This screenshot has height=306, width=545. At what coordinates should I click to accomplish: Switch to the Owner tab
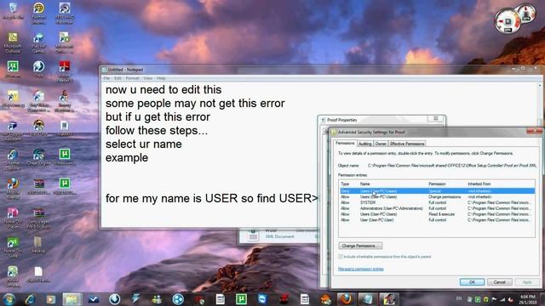(381, 144)
